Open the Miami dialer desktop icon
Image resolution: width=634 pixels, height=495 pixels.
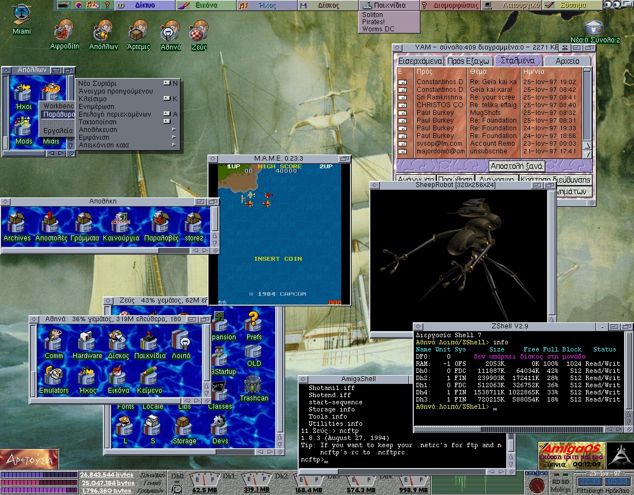[21, 14]
